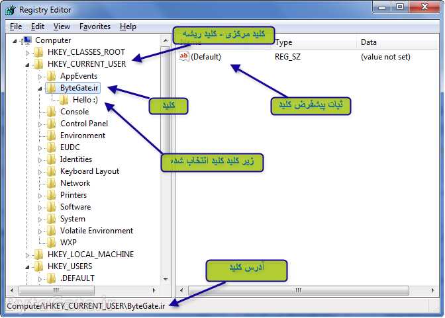Click the HKEY_USERS folder icon
The image size is (445, 318).
click(x=38, y=266)
